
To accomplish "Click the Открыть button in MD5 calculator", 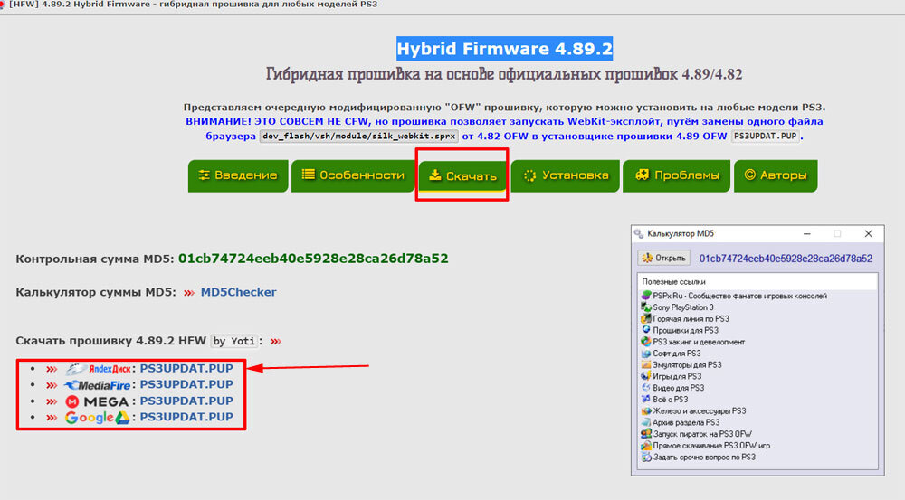I will [x=665, y=259].
